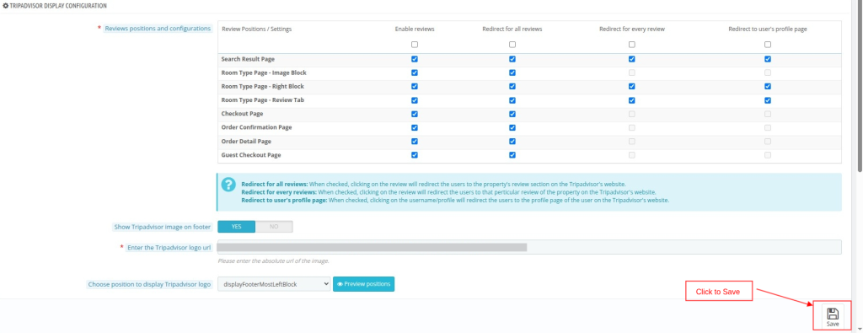The width and height of the screenshot is (863, 333).
Task: Click the Reviews positions and configurations label
Action: (x=158, y=29)
